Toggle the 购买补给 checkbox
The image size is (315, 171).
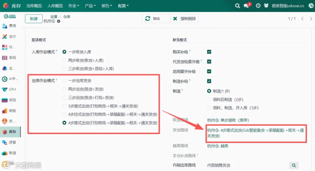[209, 52]
